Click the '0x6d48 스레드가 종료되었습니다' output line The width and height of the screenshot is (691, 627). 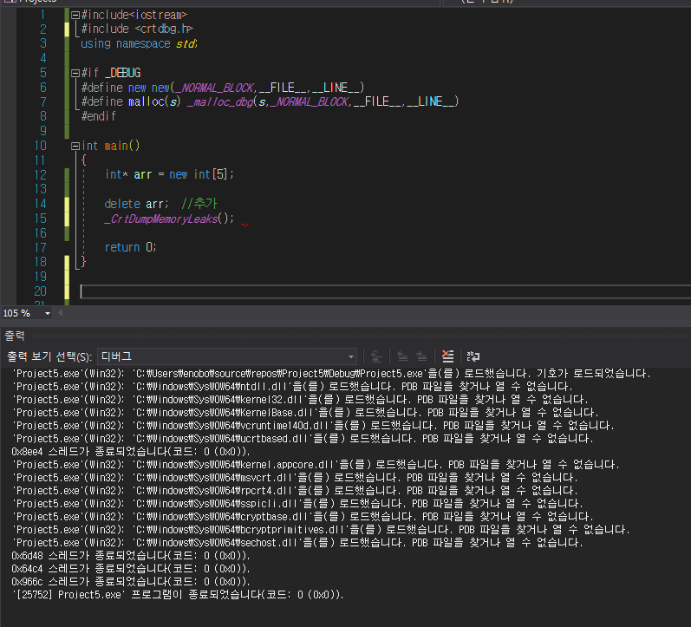[x=131, y=556]
